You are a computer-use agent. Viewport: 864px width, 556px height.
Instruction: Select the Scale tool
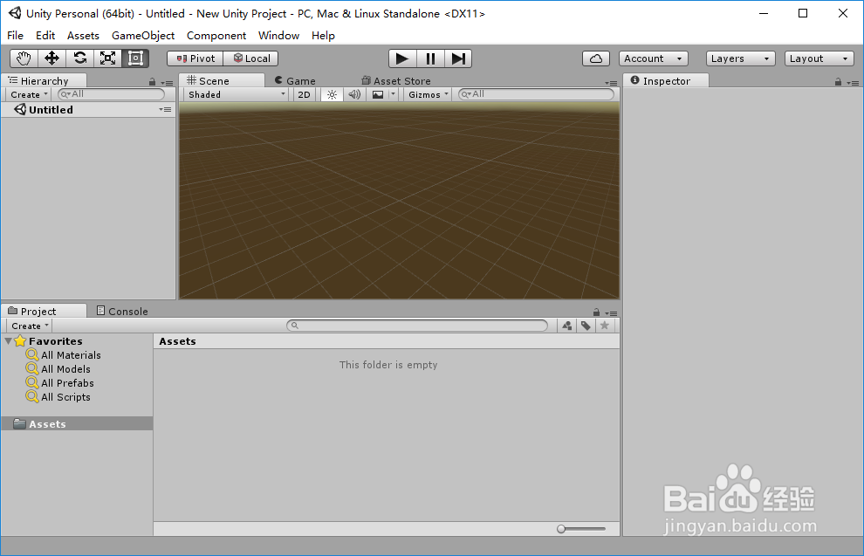pos(107,58)
